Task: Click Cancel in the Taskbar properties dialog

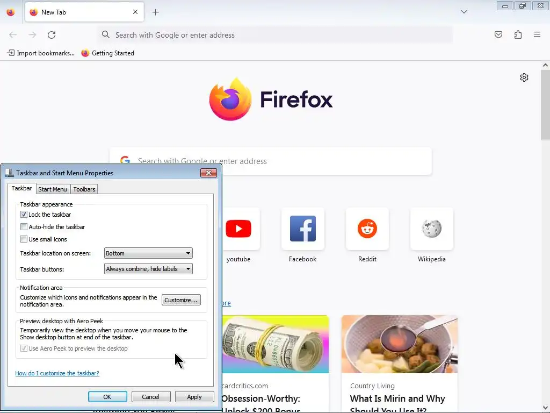Action: pos(151,396)
